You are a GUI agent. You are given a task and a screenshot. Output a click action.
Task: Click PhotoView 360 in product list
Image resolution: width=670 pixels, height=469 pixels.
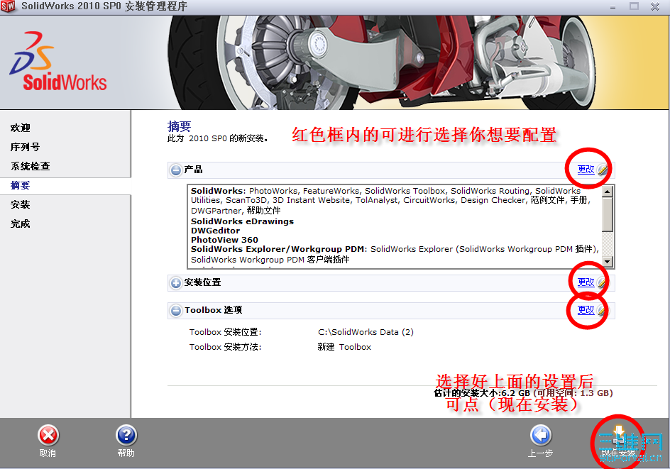point(224,240)
